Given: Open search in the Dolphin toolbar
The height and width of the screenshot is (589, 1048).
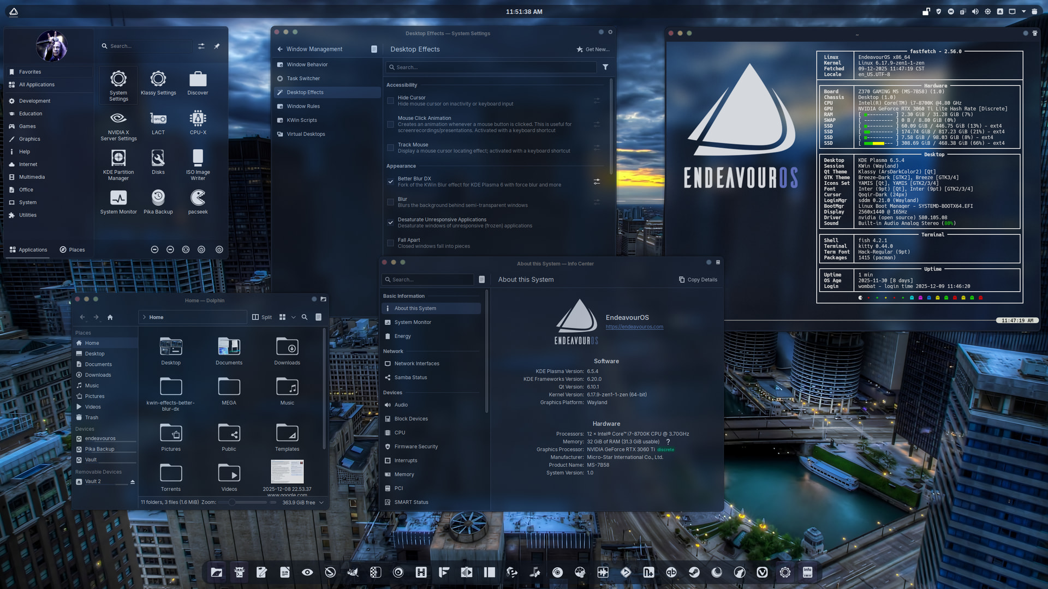Looking at the screenshot, I should pos(305,317).
